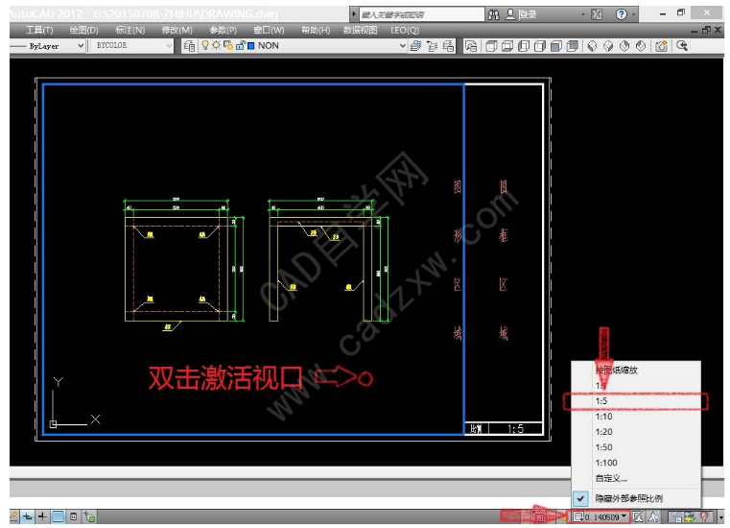Open the 工具(T) menu
The height and width of the screenshot is (528, 730).
(x=39, y=31)
